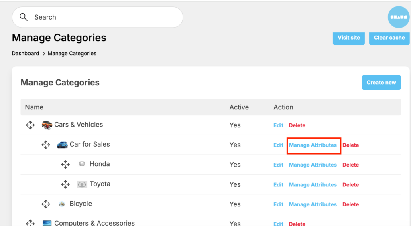
Task: Open the user avatar in top corner
Action: tap(398, 17)
